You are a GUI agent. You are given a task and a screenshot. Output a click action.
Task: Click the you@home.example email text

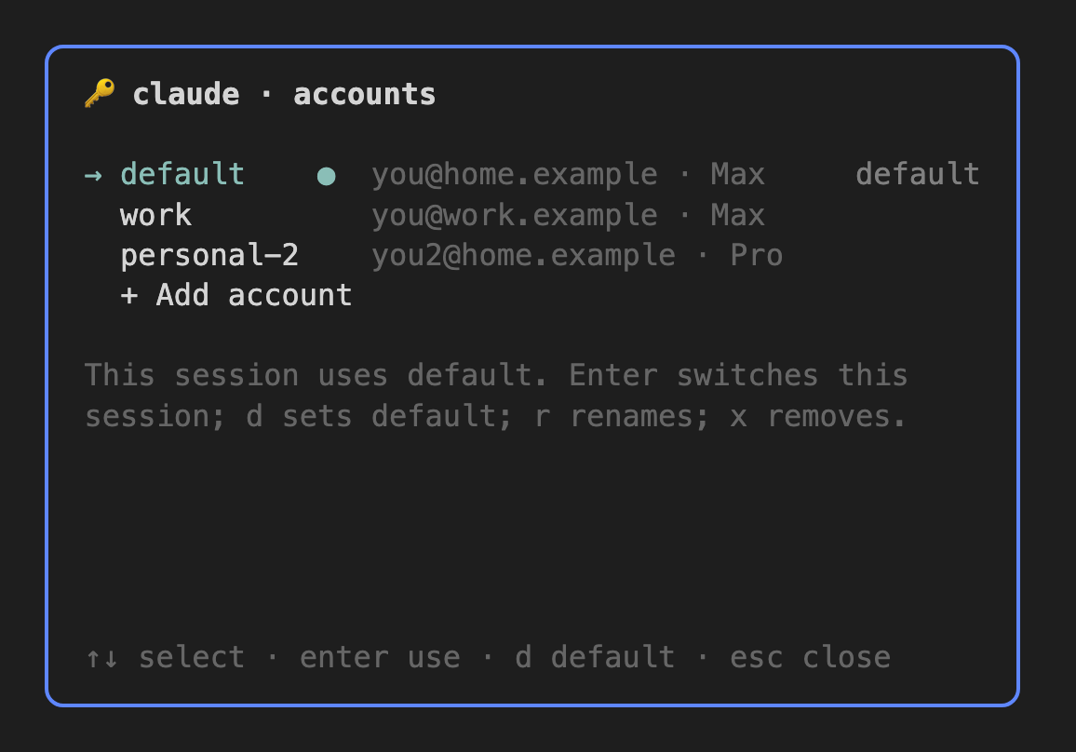click(x=515, y=174)
